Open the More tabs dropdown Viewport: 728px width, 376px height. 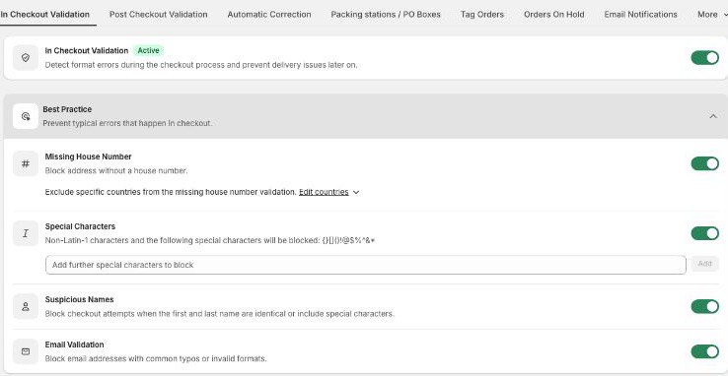[712, 15]
